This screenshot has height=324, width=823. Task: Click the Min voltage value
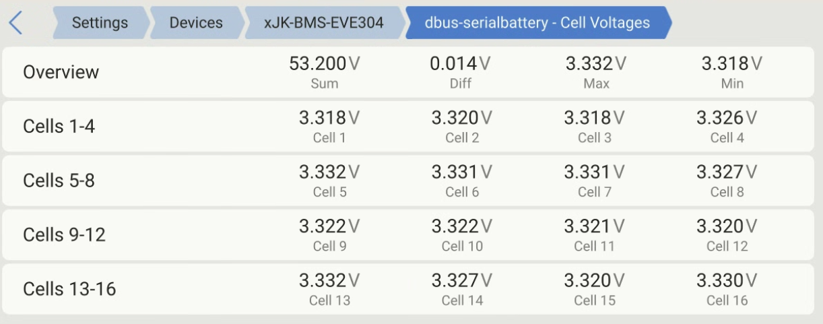pyautogui.click(x=732, y=64)
